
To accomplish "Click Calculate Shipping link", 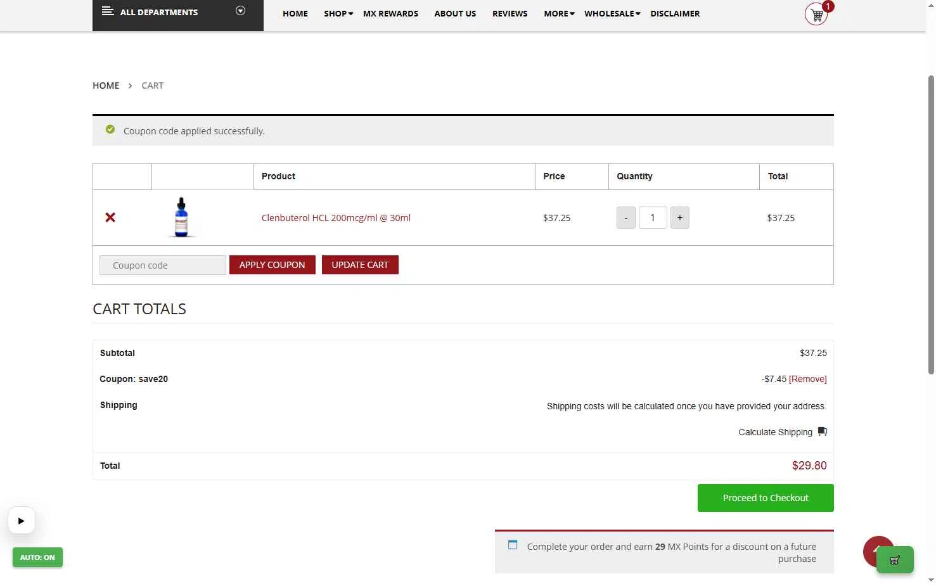I will click(x=775, y=432).
